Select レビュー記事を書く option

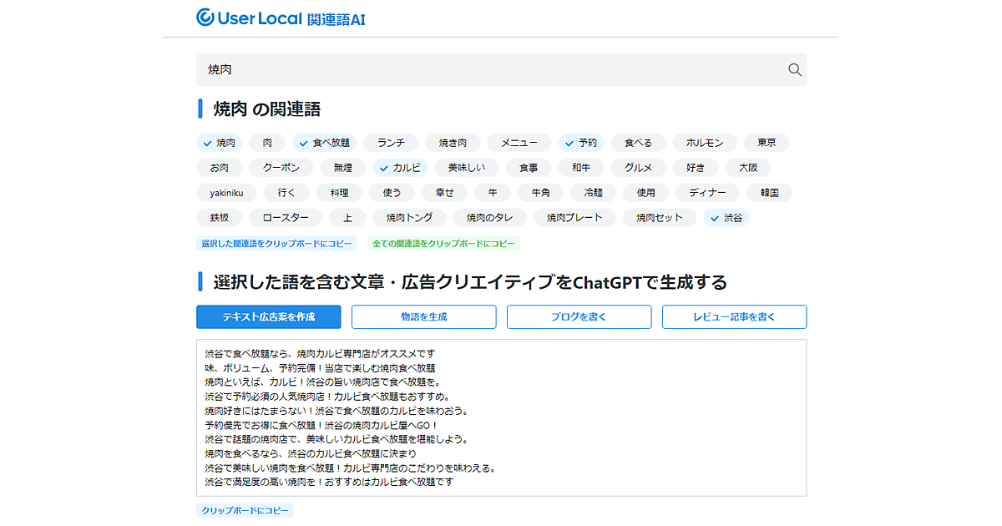[x=734, y=317]
